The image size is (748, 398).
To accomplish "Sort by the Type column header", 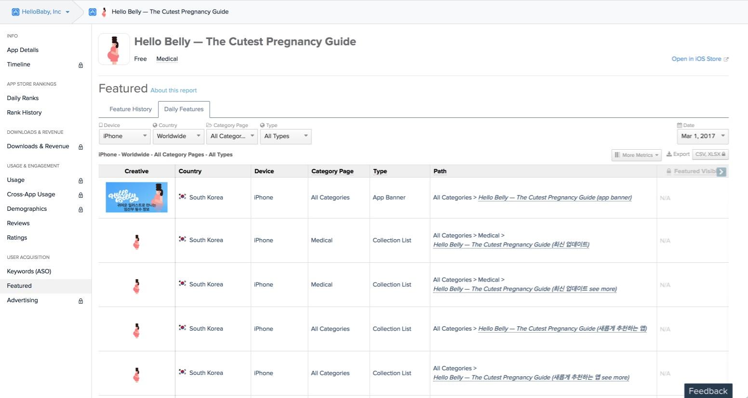I will point(380,171).
